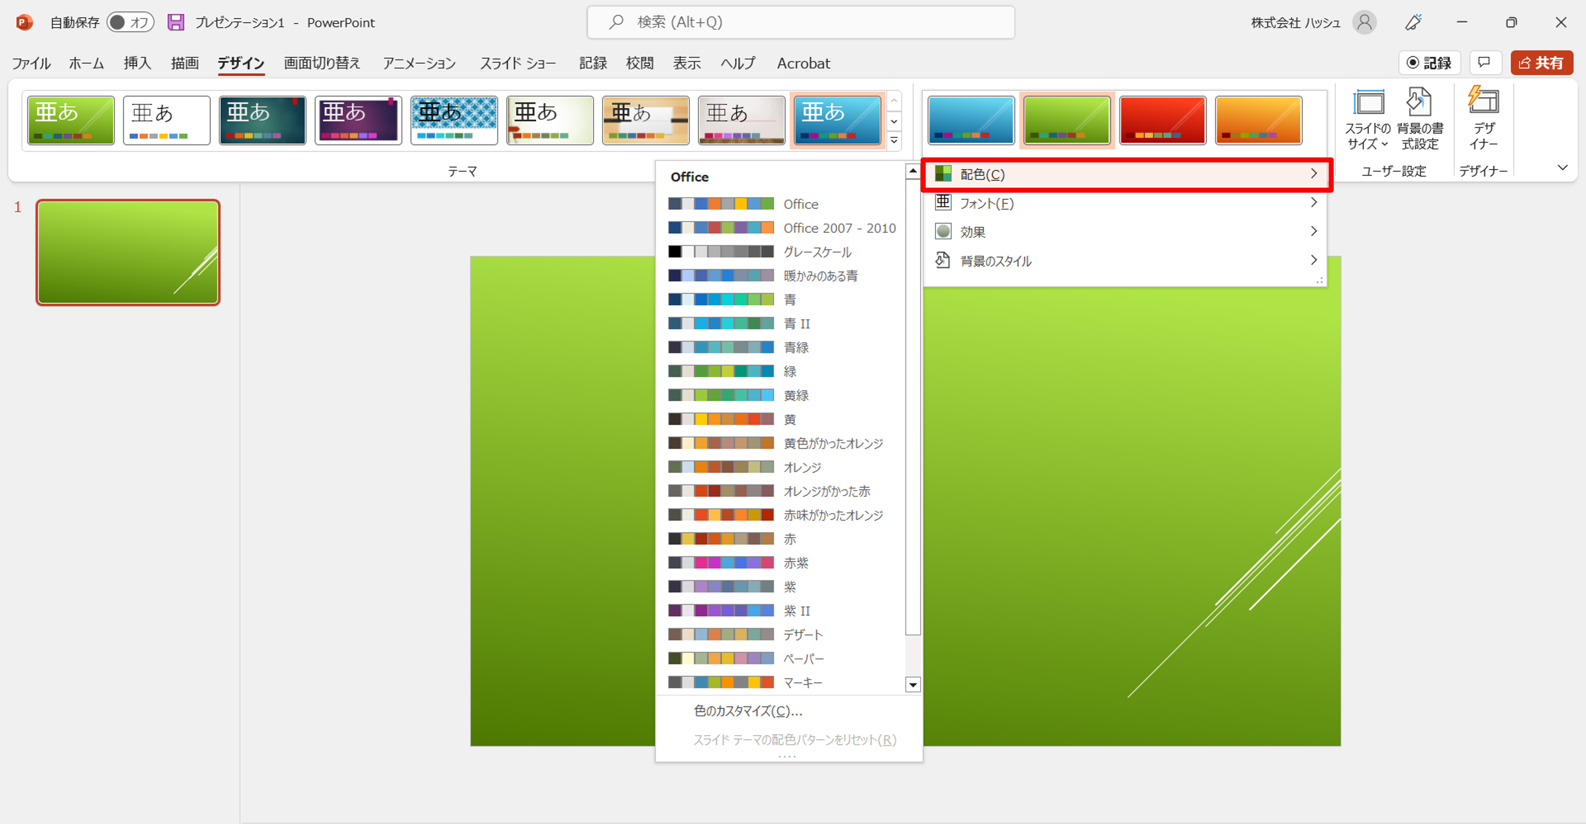Toggle the AutoSave (自動保存) switch
This screenshot has width=1586, height=824.
tap(130, 23)
